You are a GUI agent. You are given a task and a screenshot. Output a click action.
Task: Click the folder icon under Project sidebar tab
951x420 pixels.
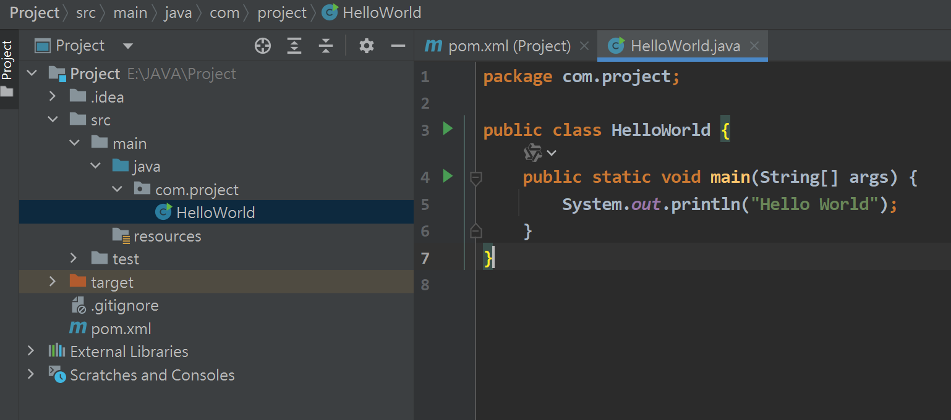pos(7,92)
